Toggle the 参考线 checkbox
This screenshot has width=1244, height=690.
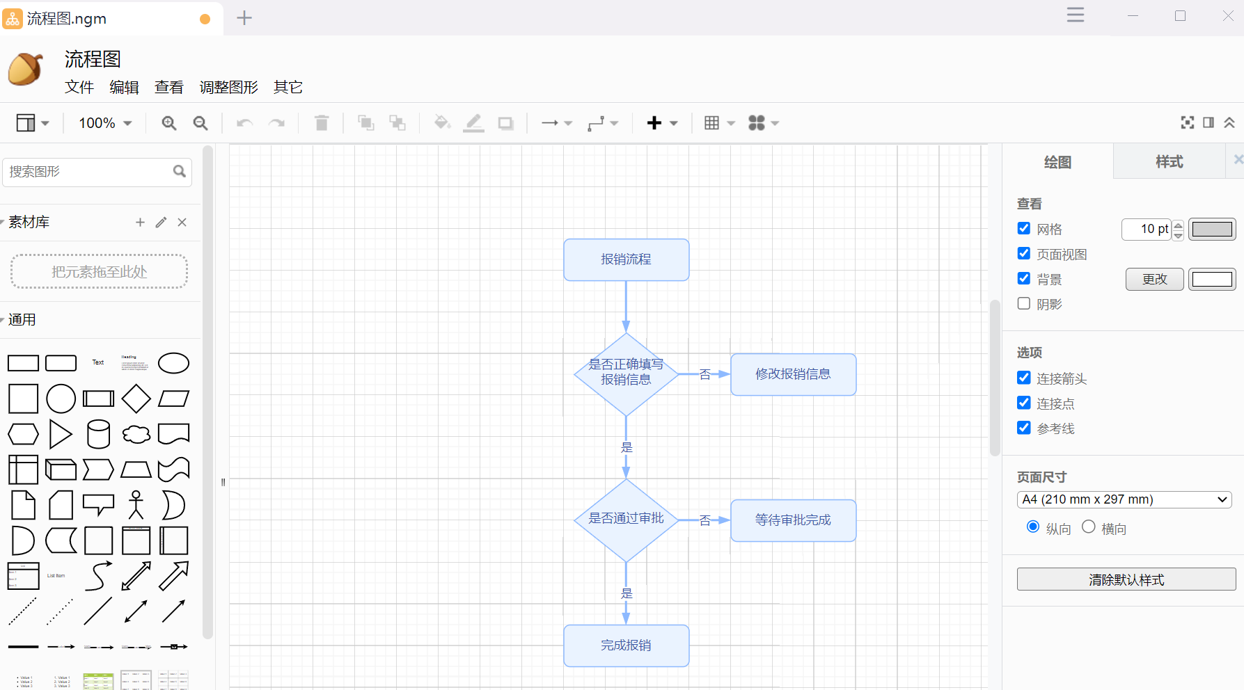[1024, 428]
